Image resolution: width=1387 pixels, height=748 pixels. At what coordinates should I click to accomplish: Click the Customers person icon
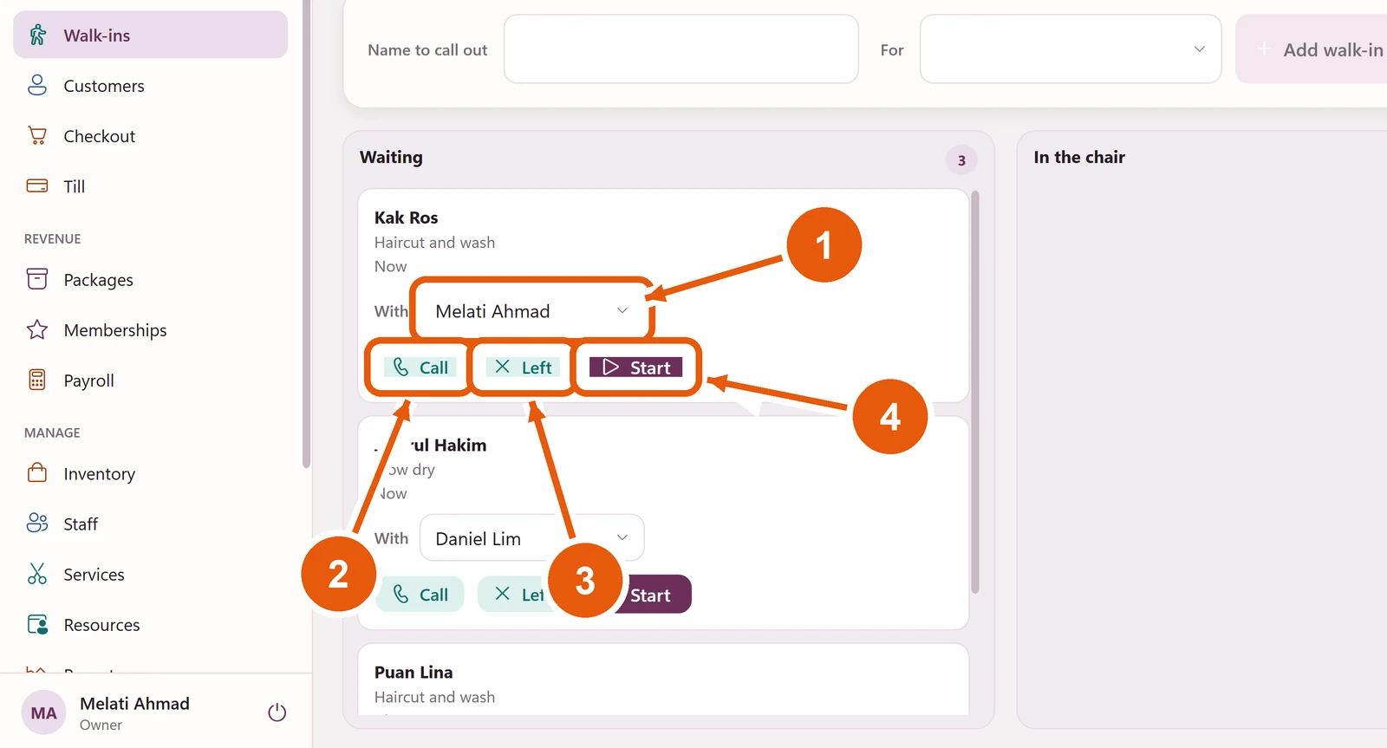coord(37,85)
